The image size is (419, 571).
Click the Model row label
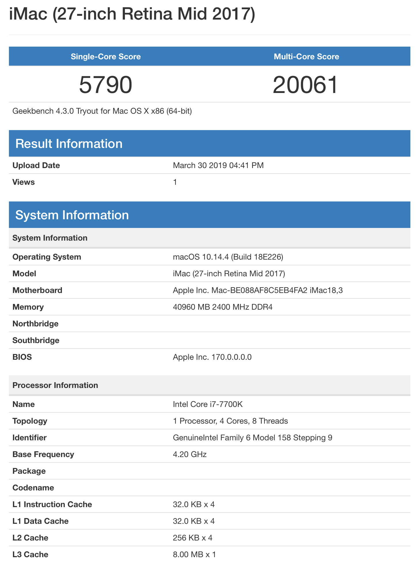[x=24, y=274]
